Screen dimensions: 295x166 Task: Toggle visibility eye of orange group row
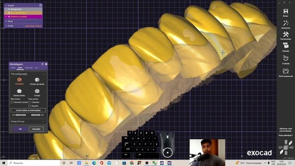click(9, 13)
